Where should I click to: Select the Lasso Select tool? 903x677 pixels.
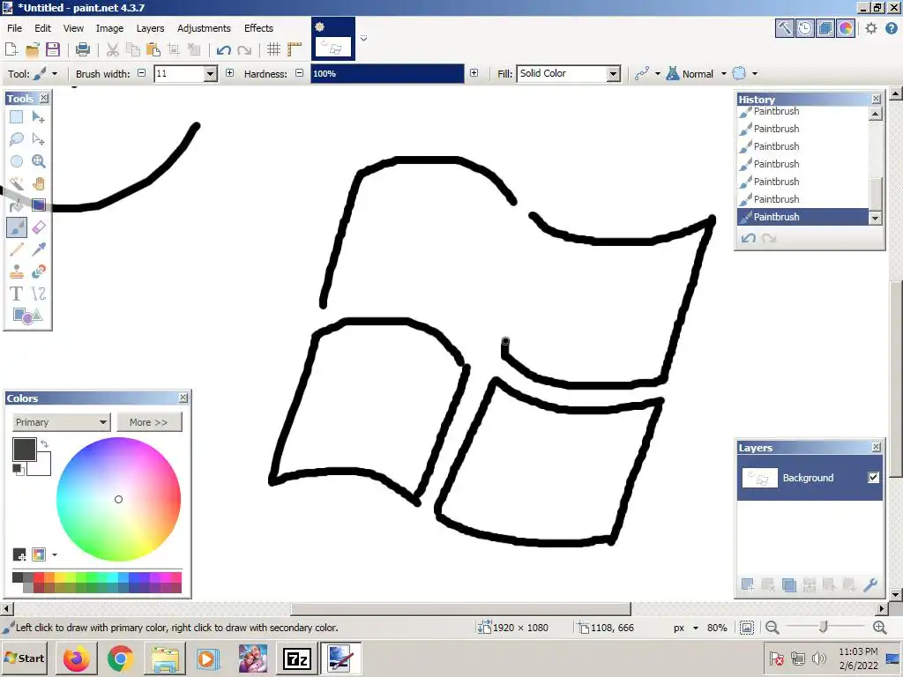[16, 139]
